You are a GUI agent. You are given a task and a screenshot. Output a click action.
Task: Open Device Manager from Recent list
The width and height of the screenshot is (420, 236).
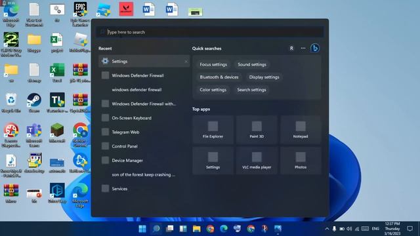coord(144,161)
